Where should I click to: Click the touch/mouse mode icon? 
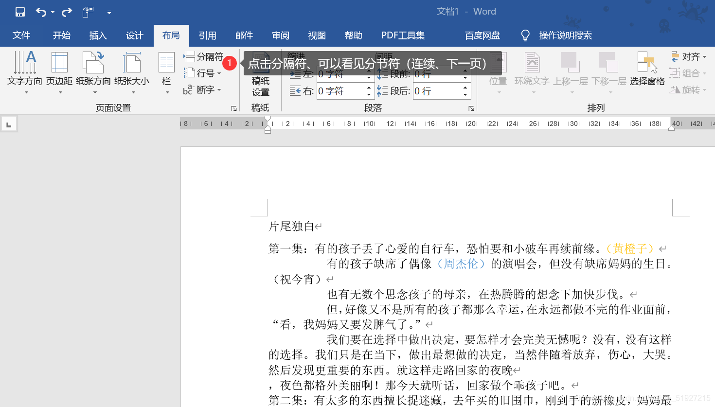click(x=88, y=12)
